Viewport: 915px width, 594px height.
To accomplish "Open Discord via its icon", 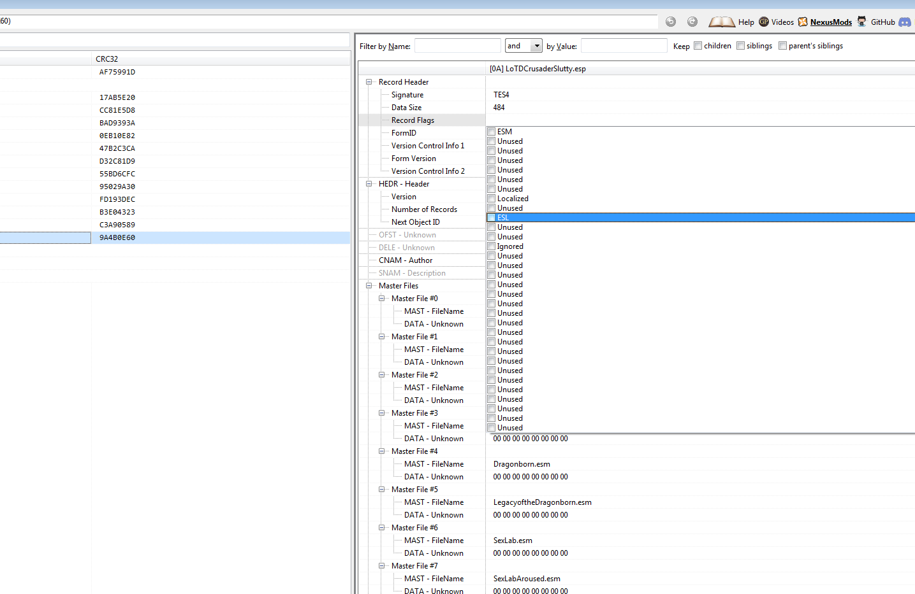I will pos(905,22).
